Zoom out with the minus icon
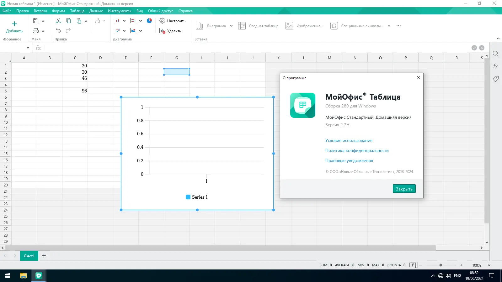Screen dimensions: 502x282 pos(420,265)
